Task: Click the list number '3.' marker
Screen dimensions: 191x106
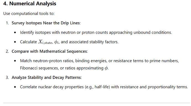Action: pyautogui.click(x=7, y=77)
